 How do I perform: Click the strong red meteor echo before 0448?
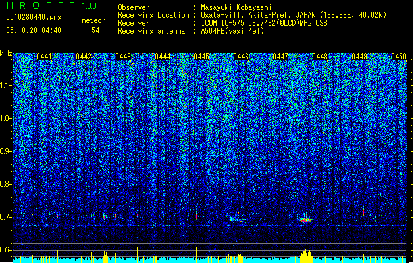coord(306,220)
